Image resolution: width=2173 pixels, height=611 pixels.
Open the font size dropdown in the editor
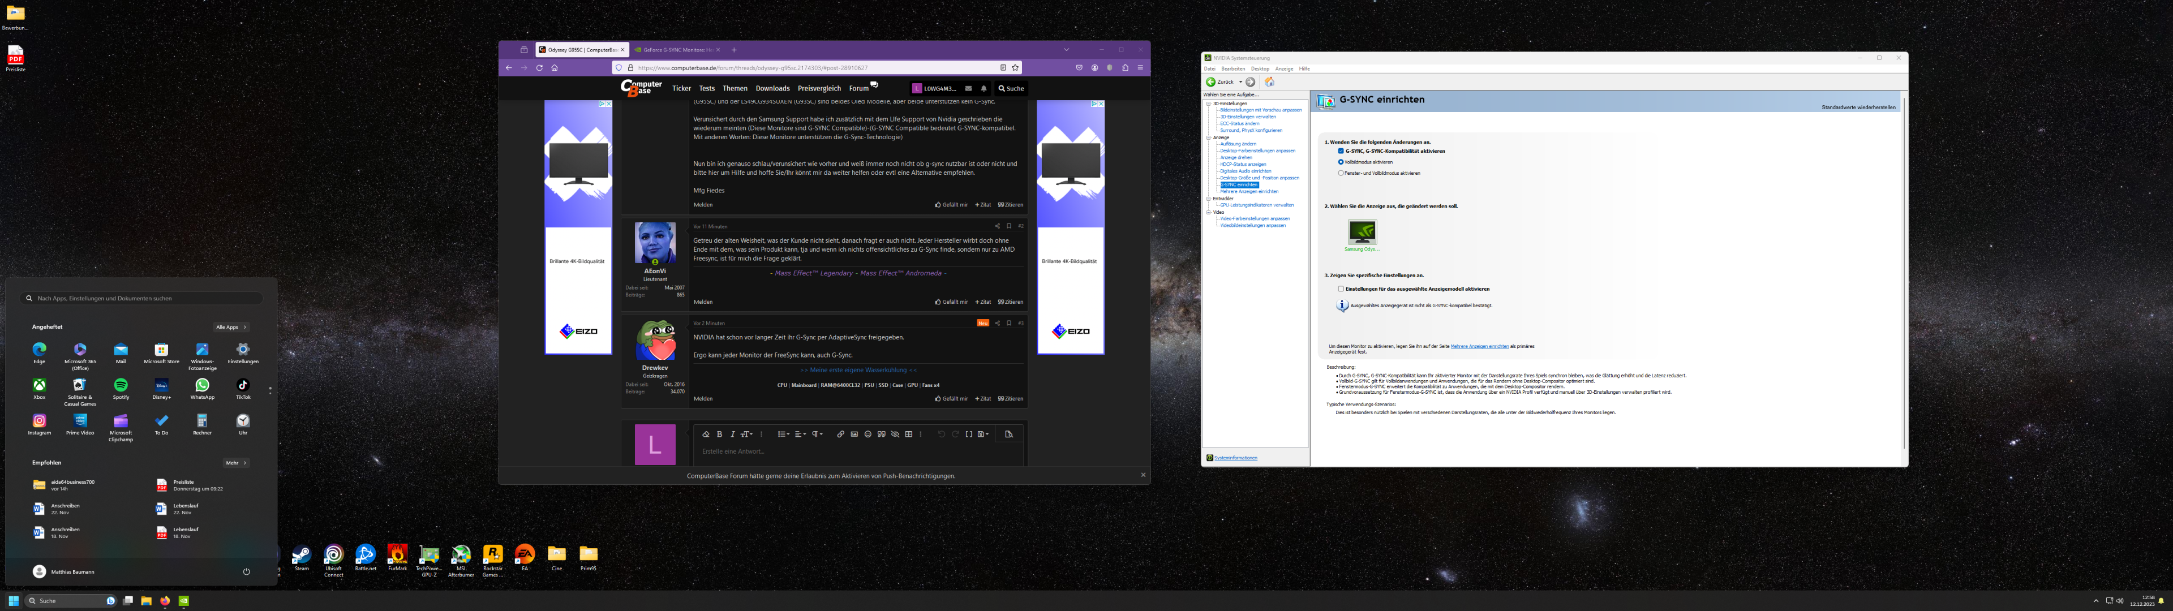click(748, 434)
